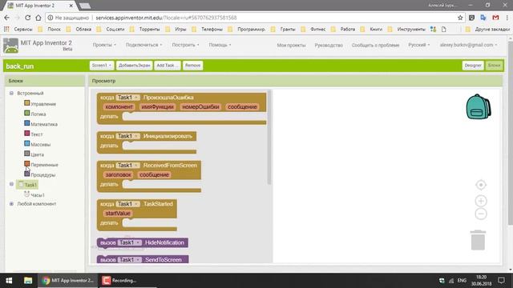513x288 pixels.
Task: Click the ДобавитьЭкран button
Action: [x=134, y=66]
